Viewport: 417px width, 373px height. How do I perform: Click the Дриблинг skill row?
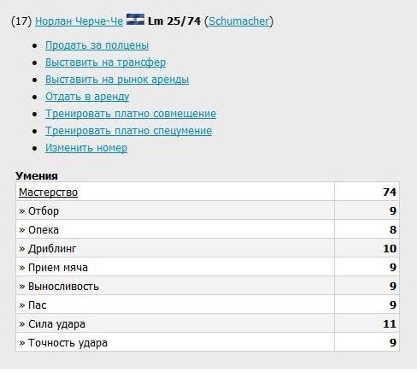208,248
